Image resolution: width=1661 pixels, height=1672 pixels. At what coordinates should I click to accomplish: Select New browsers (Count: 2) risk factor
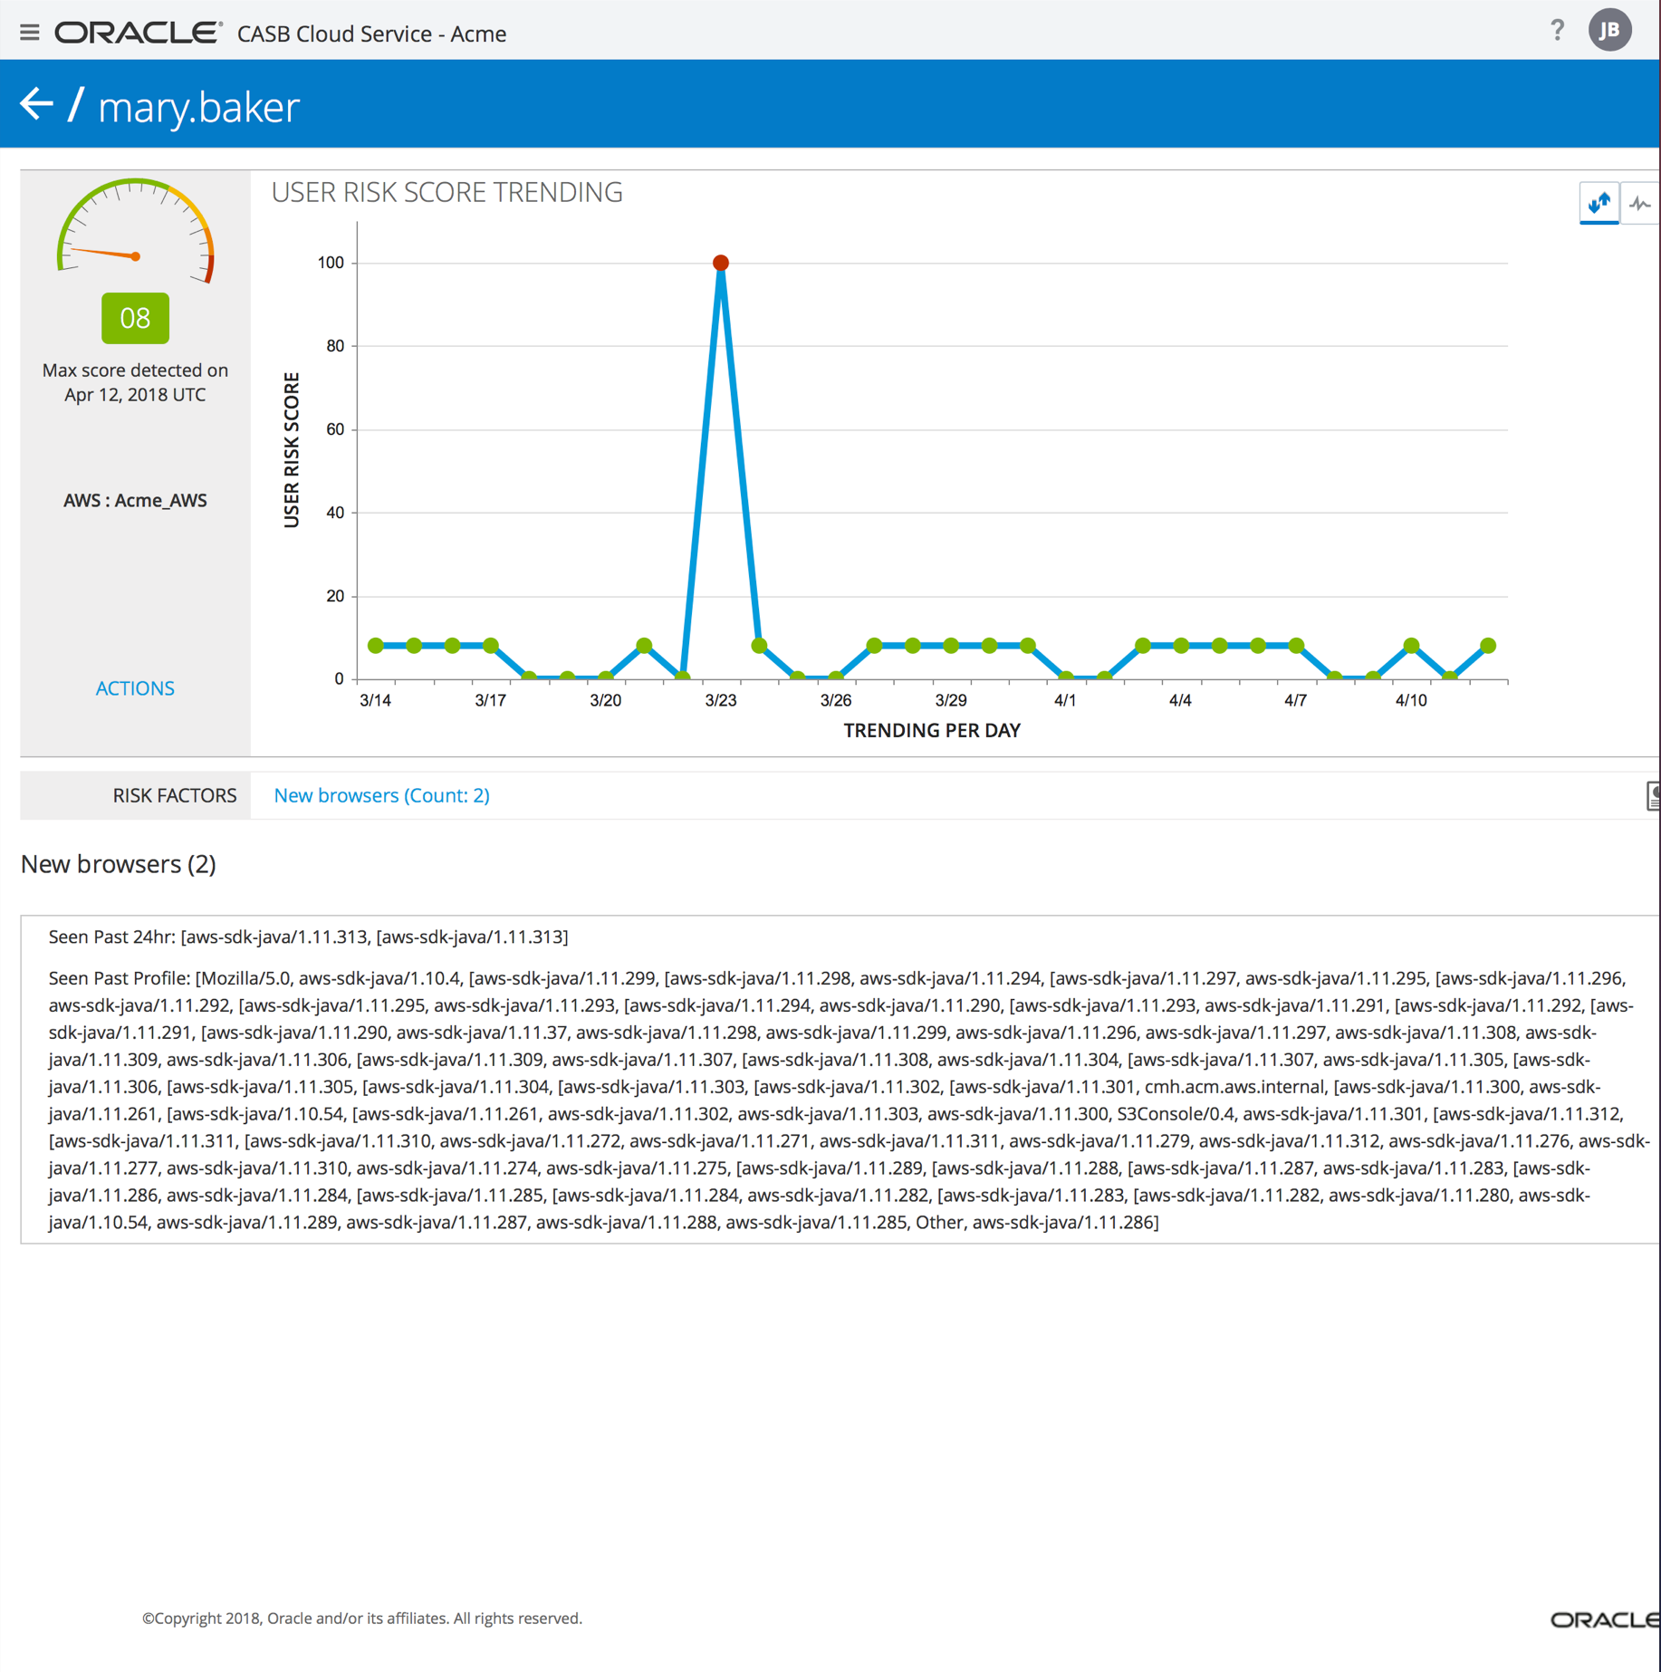click(x=381, y=794)
